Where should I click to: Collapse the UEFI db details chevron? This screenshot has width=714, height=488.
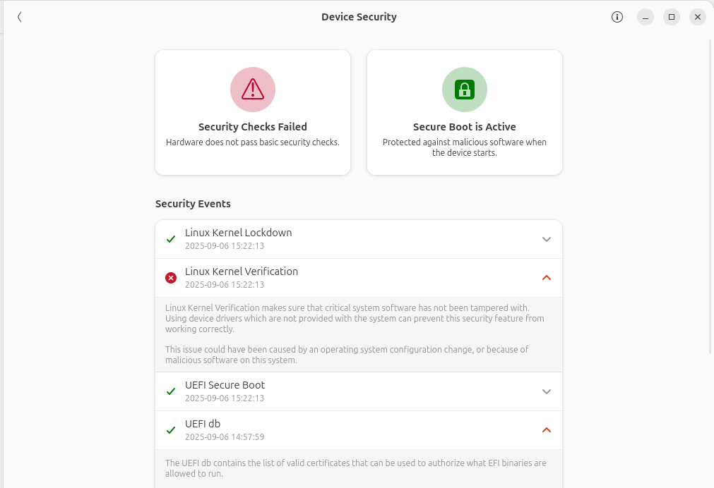(546, 430)
